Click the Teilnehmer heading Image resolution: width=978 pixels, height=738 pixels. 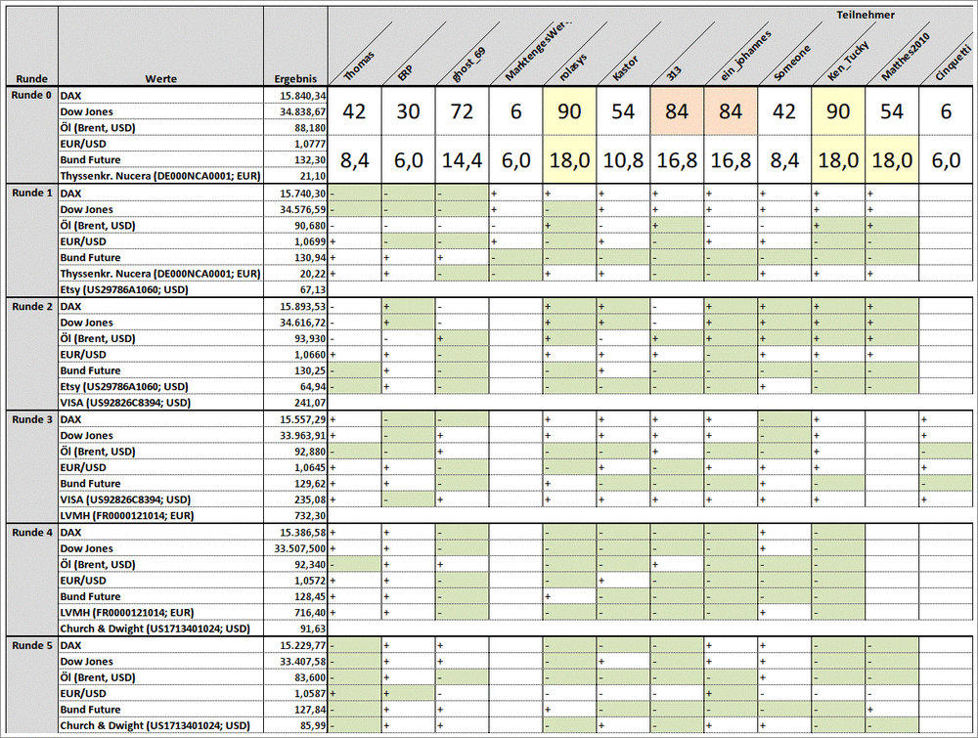point(866,15)
